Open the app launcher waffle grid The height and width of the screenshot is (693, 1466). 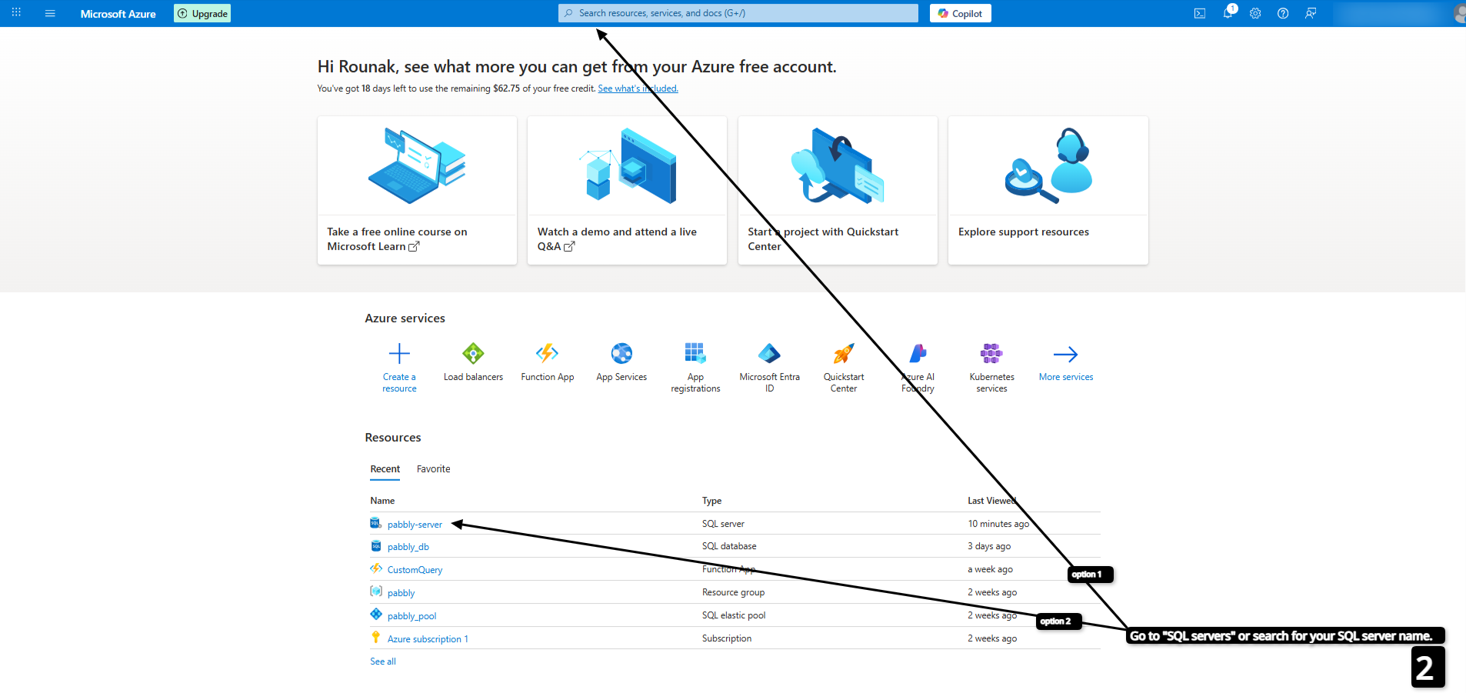[x=16, y=13]
